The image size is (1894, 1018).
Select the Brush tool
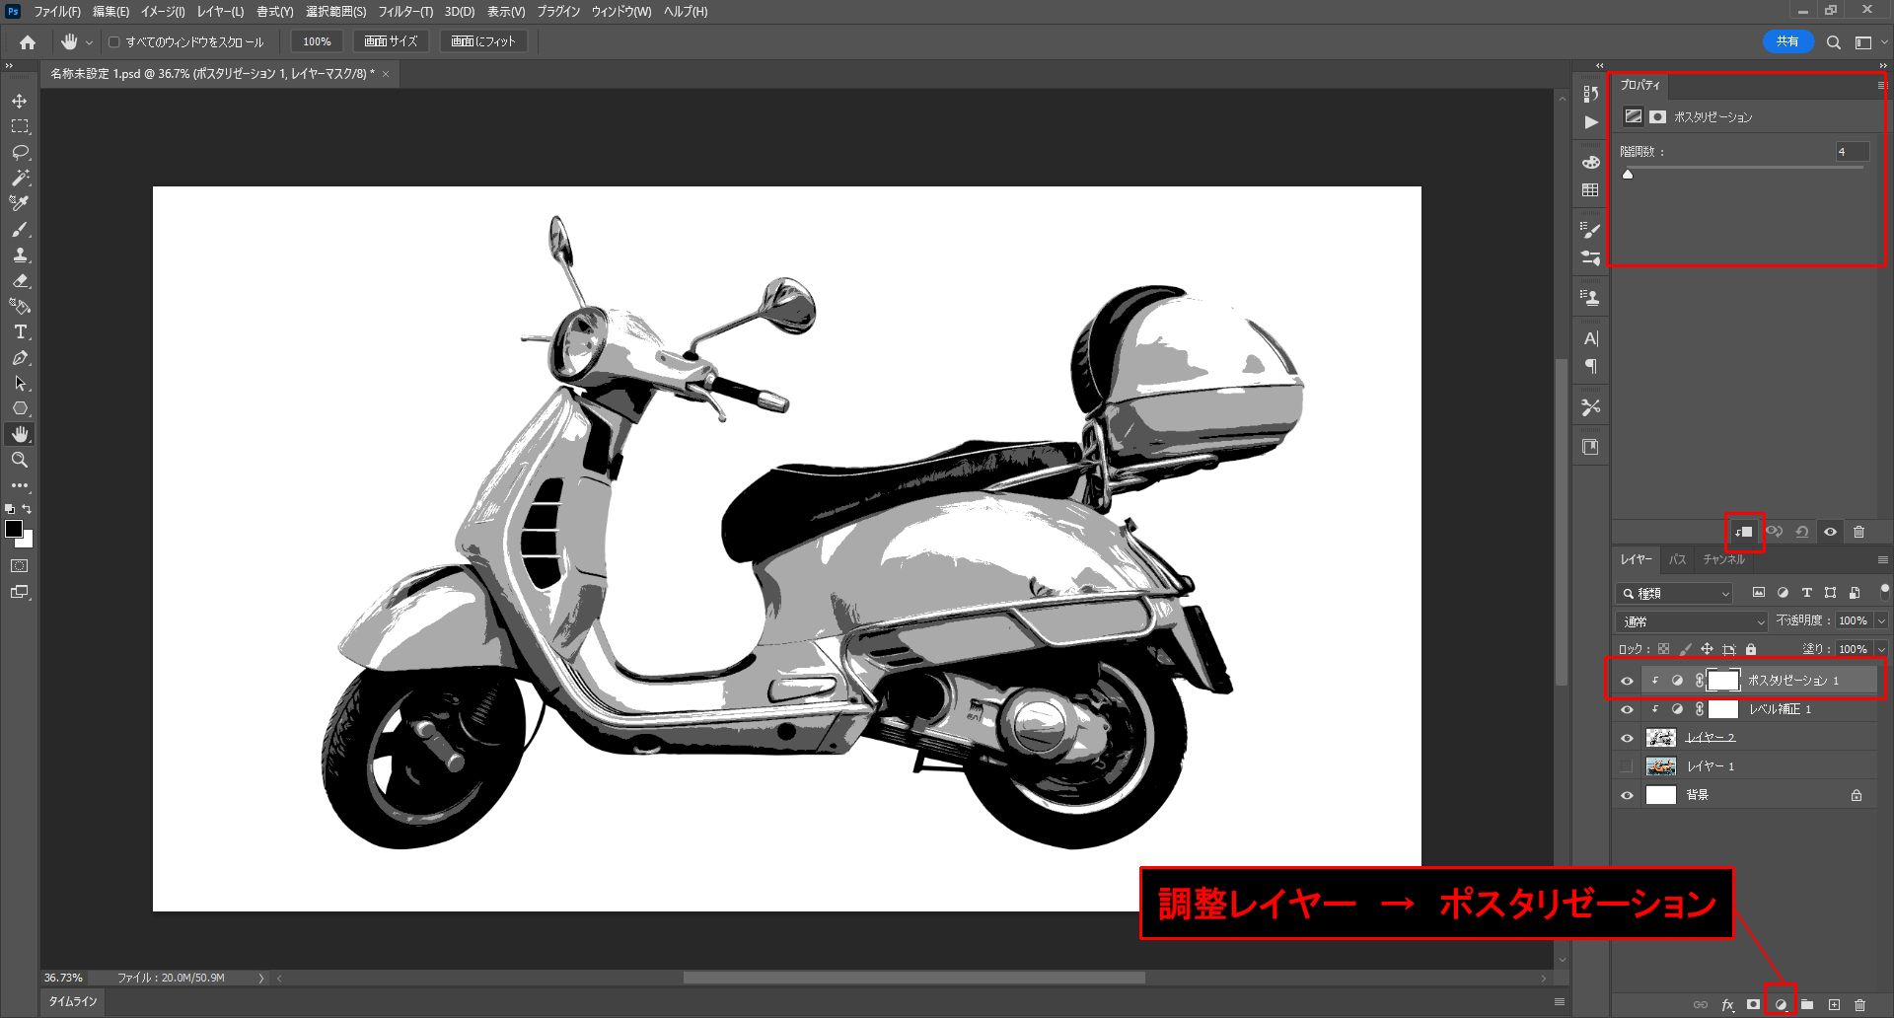(x=20, y=230)
